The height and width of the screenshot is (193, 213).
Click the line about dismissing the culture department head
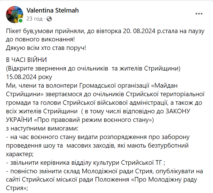tap(85, 163)
